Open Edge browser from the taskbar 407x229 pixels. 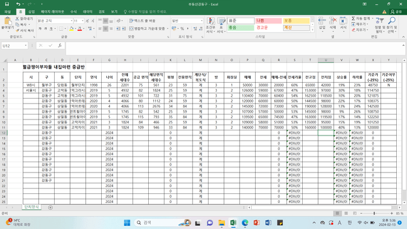(x=245, y=223)
